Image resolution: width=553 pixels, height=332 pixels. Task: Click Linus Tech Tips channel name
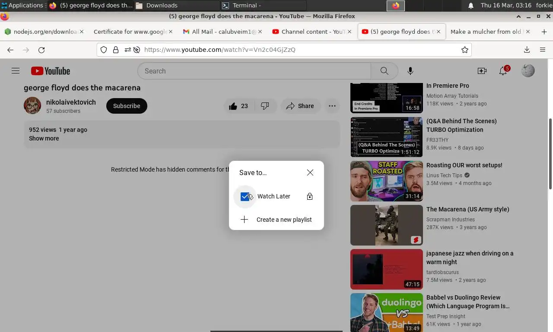click(444, 176)
